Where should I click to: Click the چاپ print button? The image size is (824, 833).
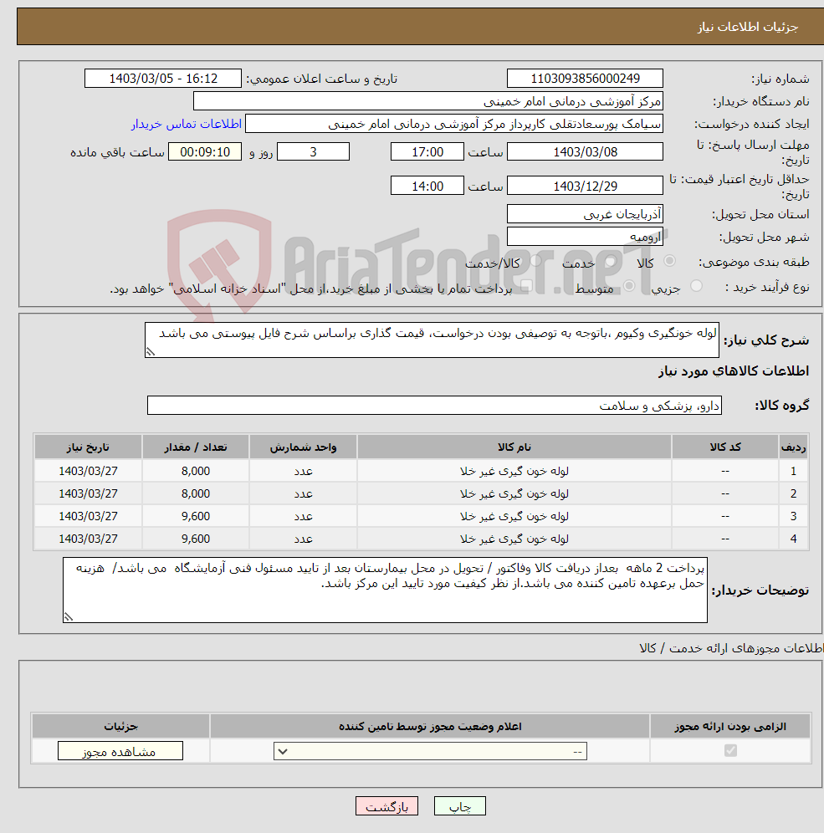(x=459, y=806)
